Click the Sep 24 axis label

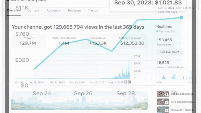[x=42, y=94]
